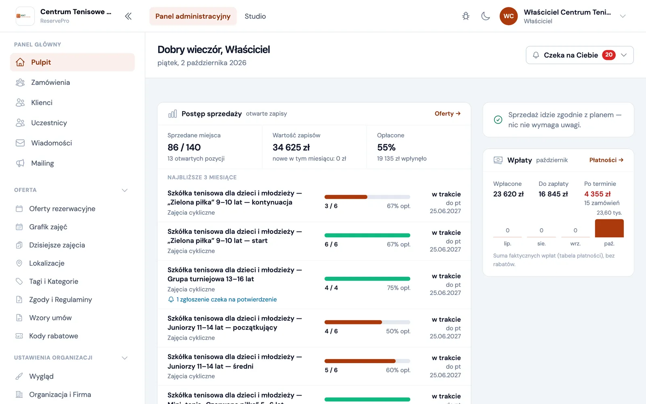Click the Oferty rezerwacyjne calendar icon
This screenshot has width=646, height=404.
pyautogui.click(x=19, y=209)
